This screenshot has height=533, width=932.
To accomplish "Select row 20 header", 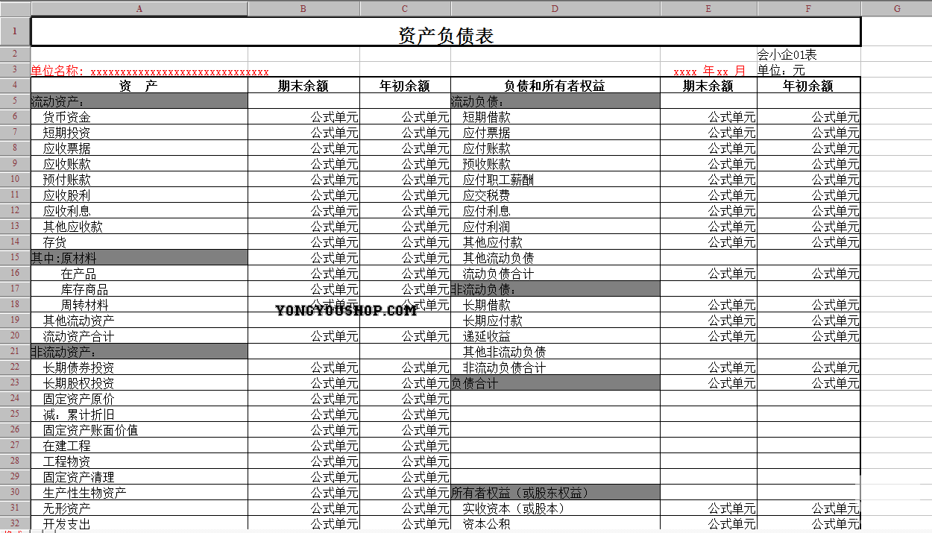I will pos(15,335).
